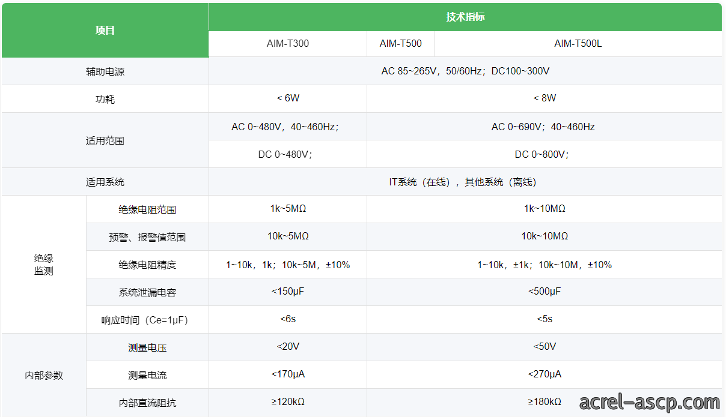Select the 技术指标 header cell
This screenshot has width=726, height=417.
point(465,17)
